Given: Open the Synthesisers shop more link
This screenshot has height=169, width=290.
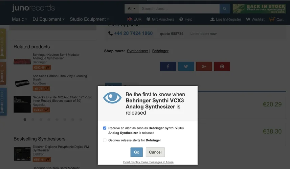Looking at the screenshot, I should pos(137,51).
